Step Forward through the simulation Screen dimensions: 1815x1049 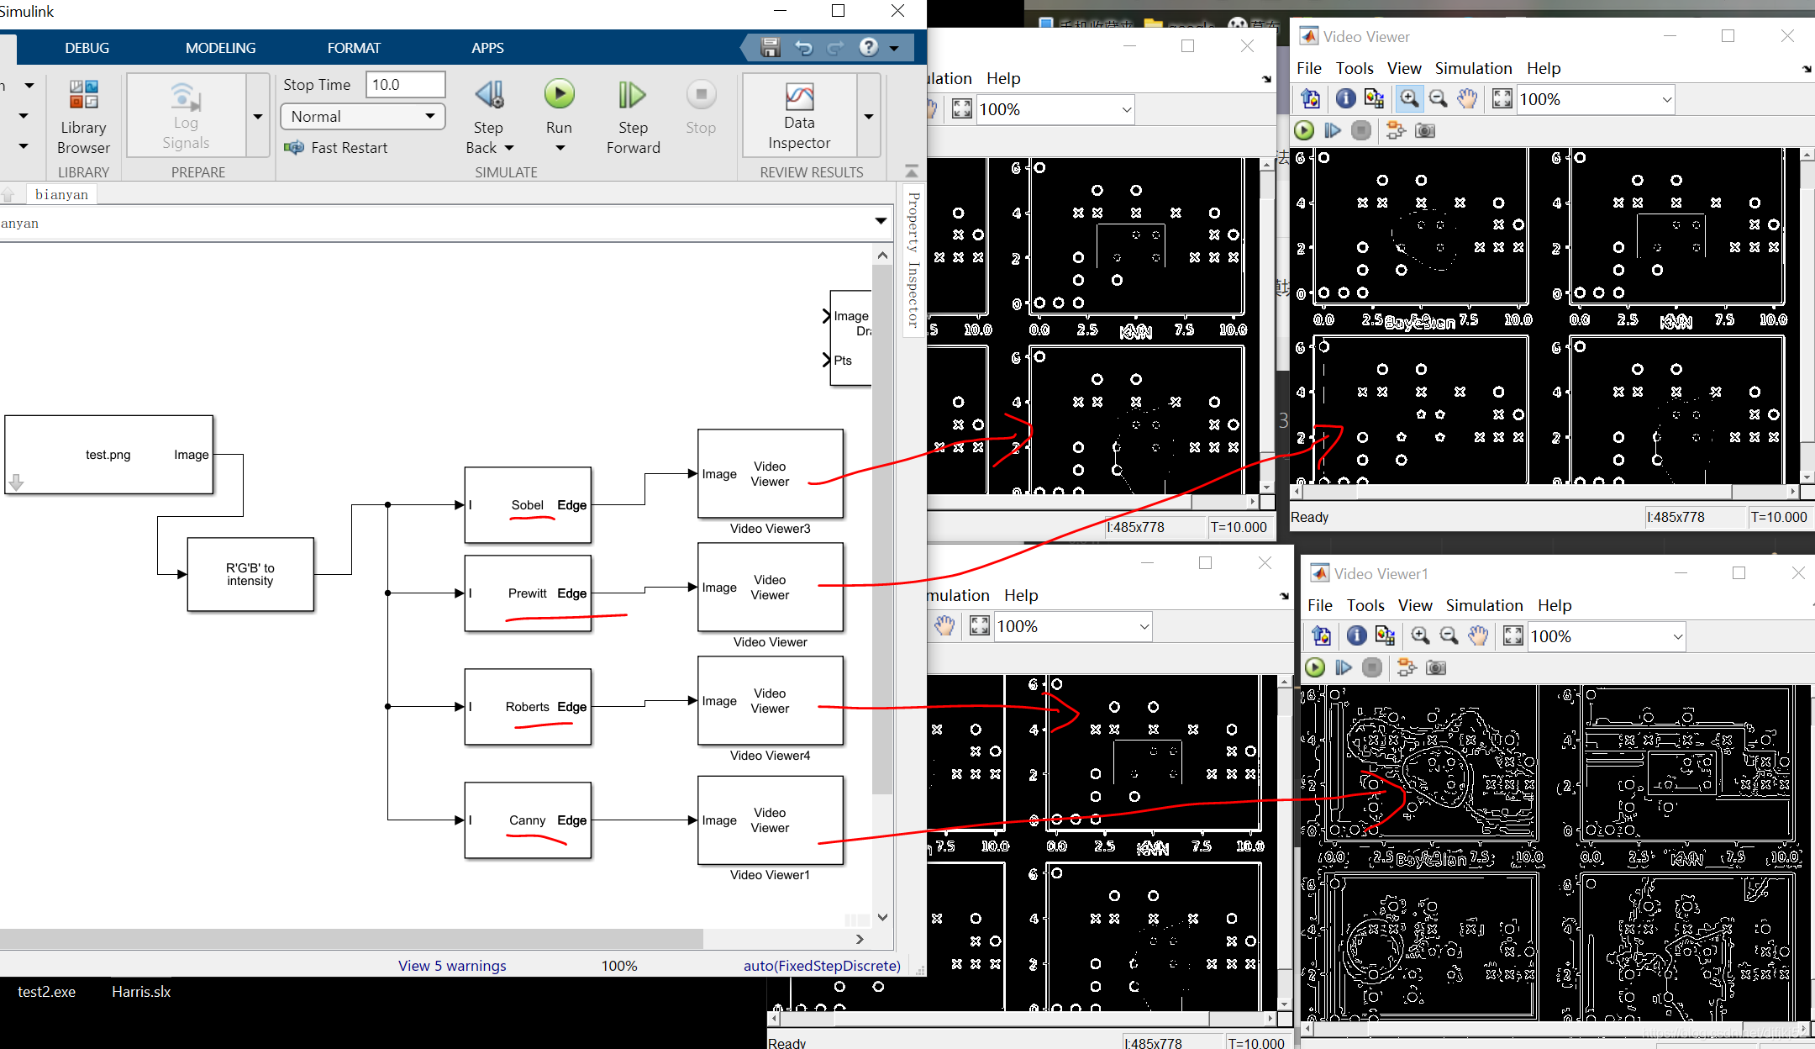click(634, 118)
